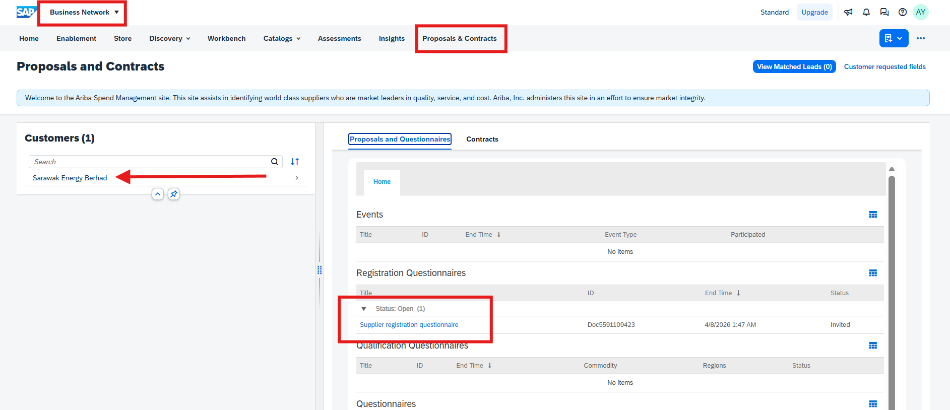Collapse the Status: Open group triangle
Image resolution: width=950 pixels, height=410 pixels.
364,309
